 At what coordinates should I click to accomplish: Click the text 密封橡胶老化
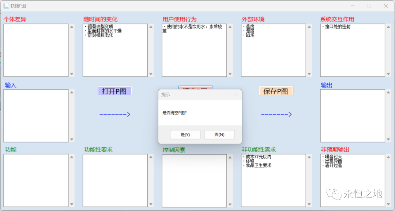(x=100, y=35)
